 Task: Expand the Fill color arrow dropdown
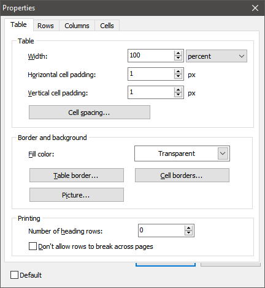[x=223, y=153]
